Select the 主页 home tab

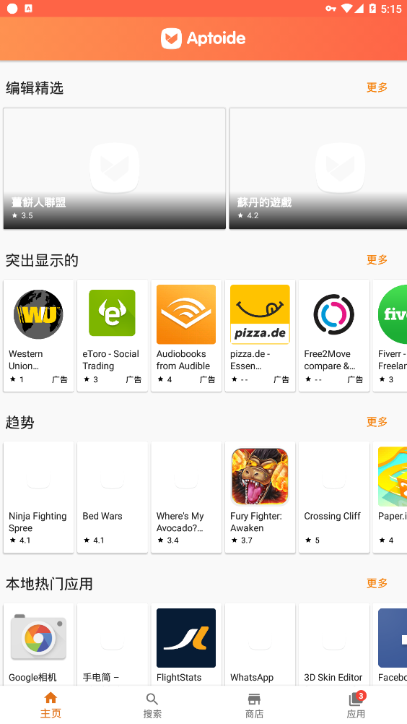51,705
